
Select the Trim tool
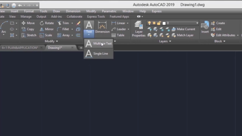coord(63,23)
